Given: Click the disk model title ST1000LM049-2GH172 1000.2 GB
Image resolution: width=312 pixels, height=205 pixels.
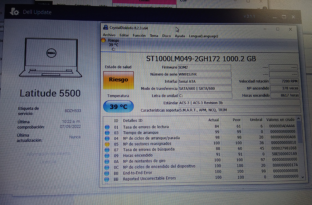Looking at the screenshot, I should (201, 59).
